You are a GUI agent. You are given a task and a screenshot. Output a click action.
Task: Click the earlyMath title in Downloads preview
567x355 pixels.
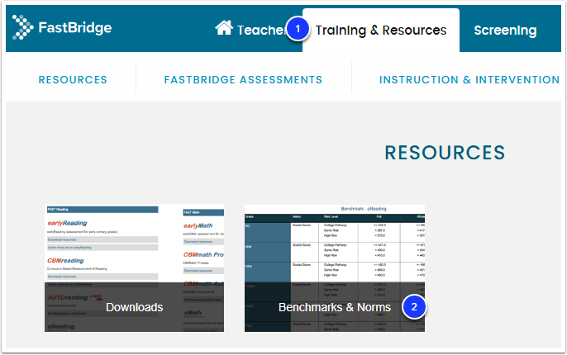(x=198, y=225)
